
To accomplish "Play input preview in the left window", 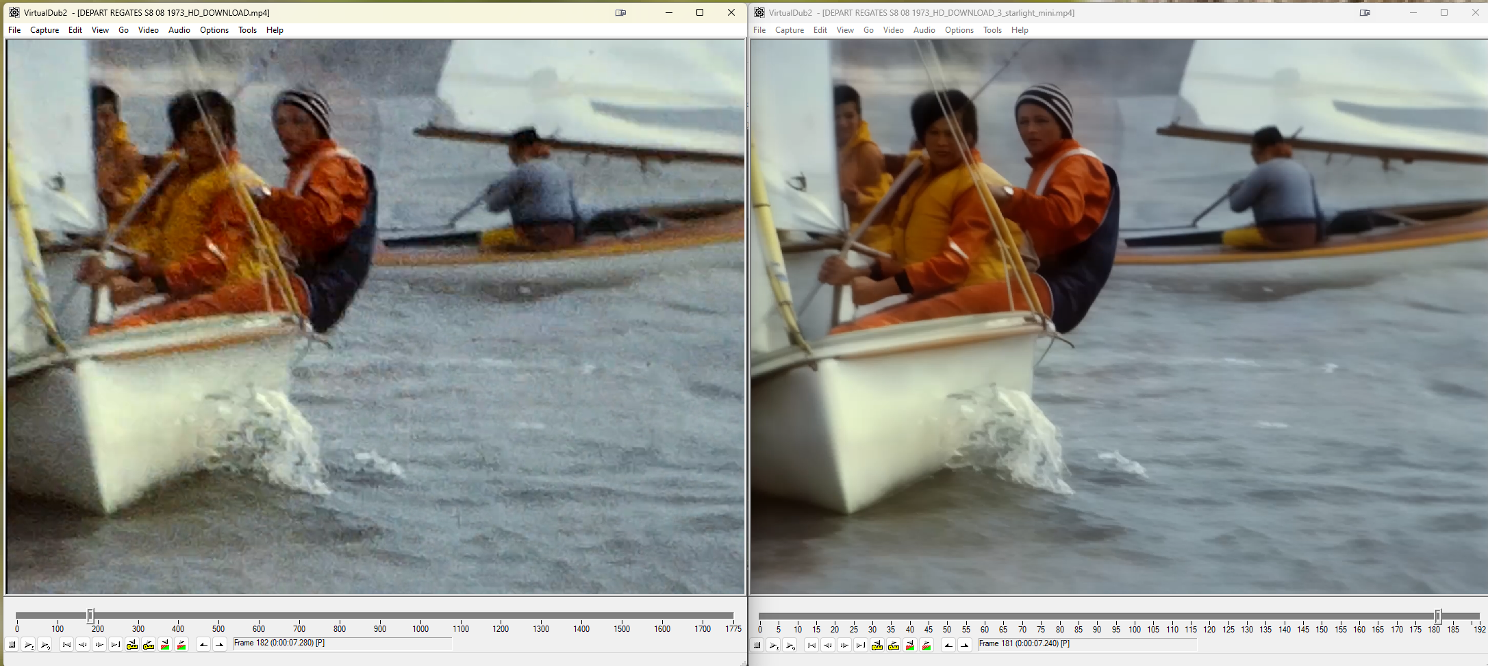I will [28, 645].
